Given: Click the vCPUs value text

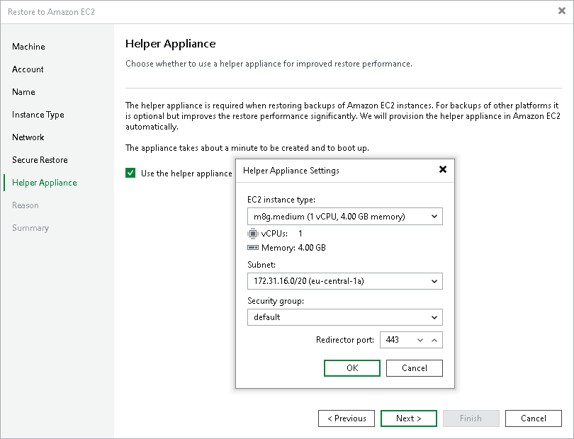Looking at the screenshot, I should tap(300, 234).
